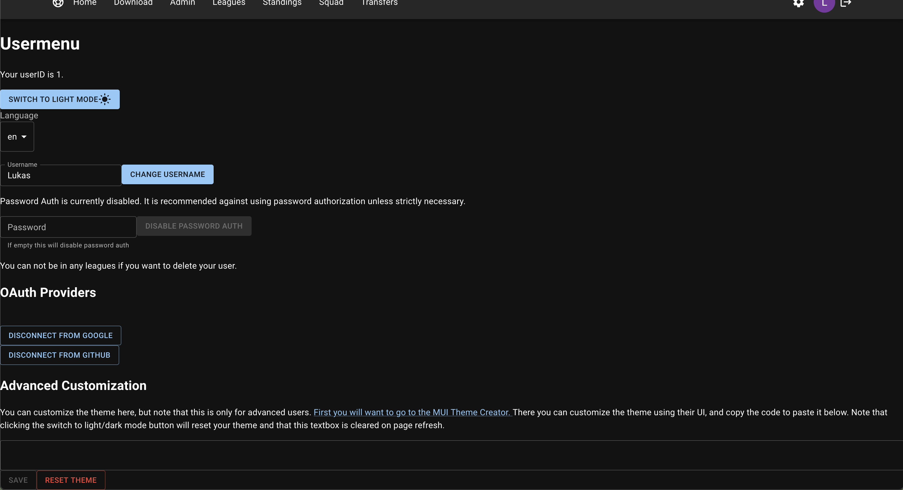Disconnect from GitHub
The width and height of the screenshot is (903, 490).
tap(59, 355)
